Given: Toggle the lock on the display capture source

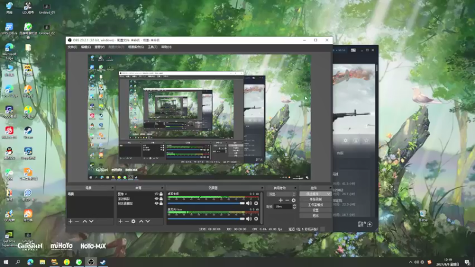Looking at the screenshot, I should 161,204.
